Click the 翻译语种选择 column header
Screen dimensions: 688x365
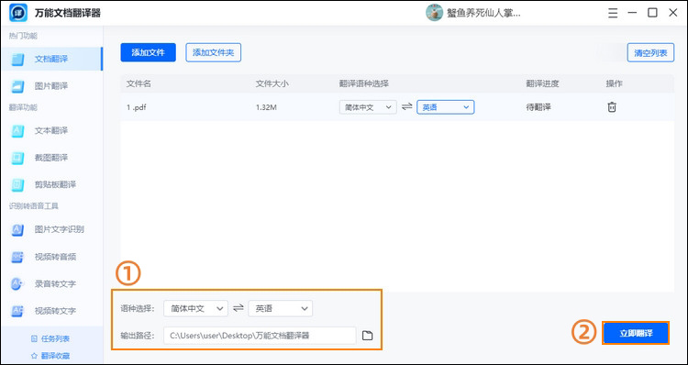(x=364, y=83)
